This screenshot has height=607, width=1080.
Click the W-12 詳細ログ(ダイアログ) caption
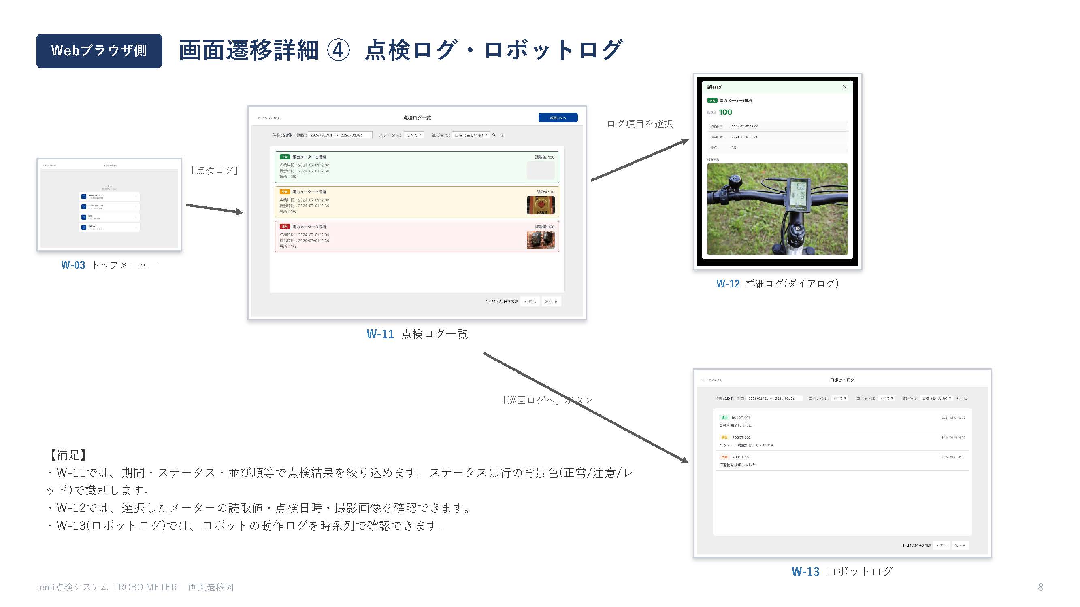click(777, 284)
